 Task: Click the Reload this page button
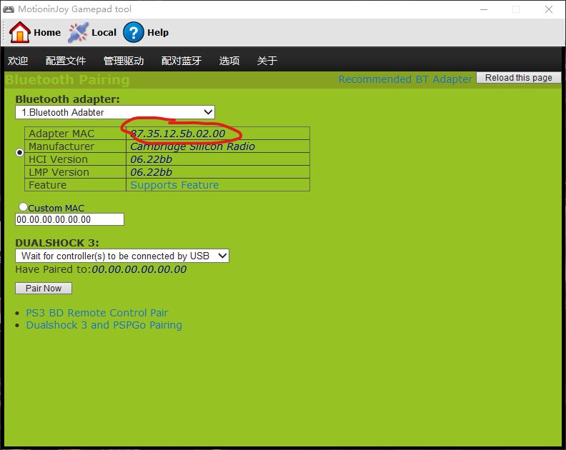click(x=518, y=78)
